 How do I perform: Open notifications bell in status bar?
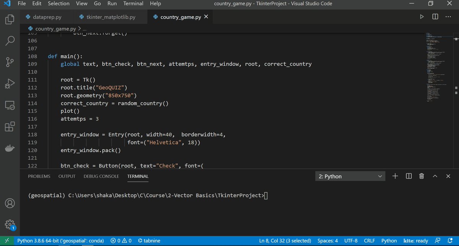(450, 241)
